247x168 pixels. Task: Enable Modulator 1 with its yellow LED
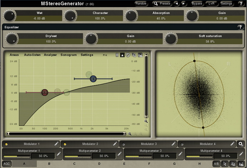pos(6,144)
